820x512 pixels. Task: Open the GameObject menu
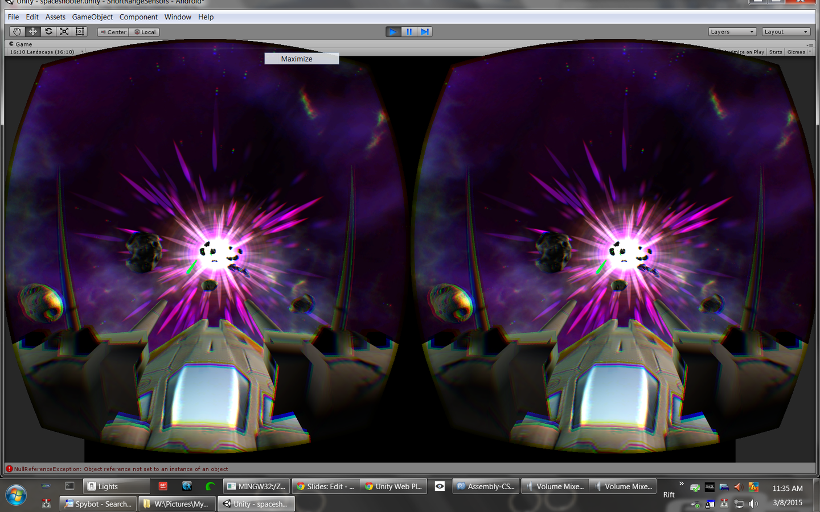tap(92, 17)
